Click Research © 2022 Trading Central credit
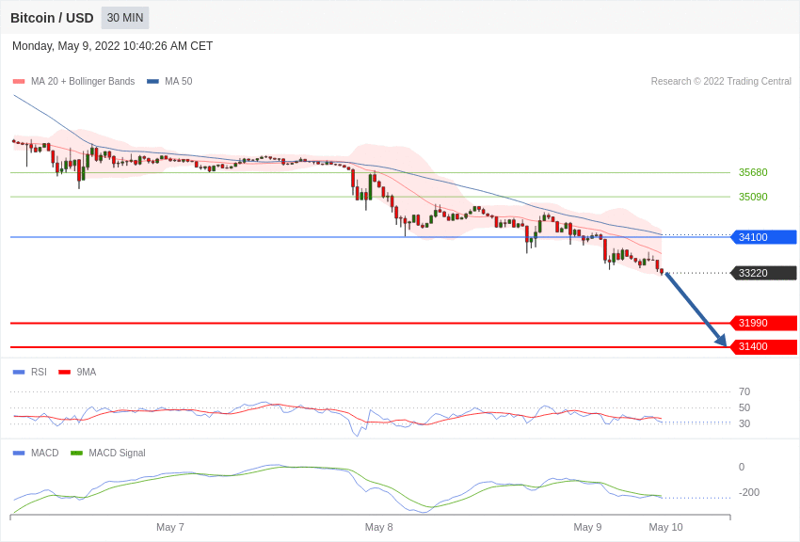This screenshot has height=542, width=800. point(721,81)
